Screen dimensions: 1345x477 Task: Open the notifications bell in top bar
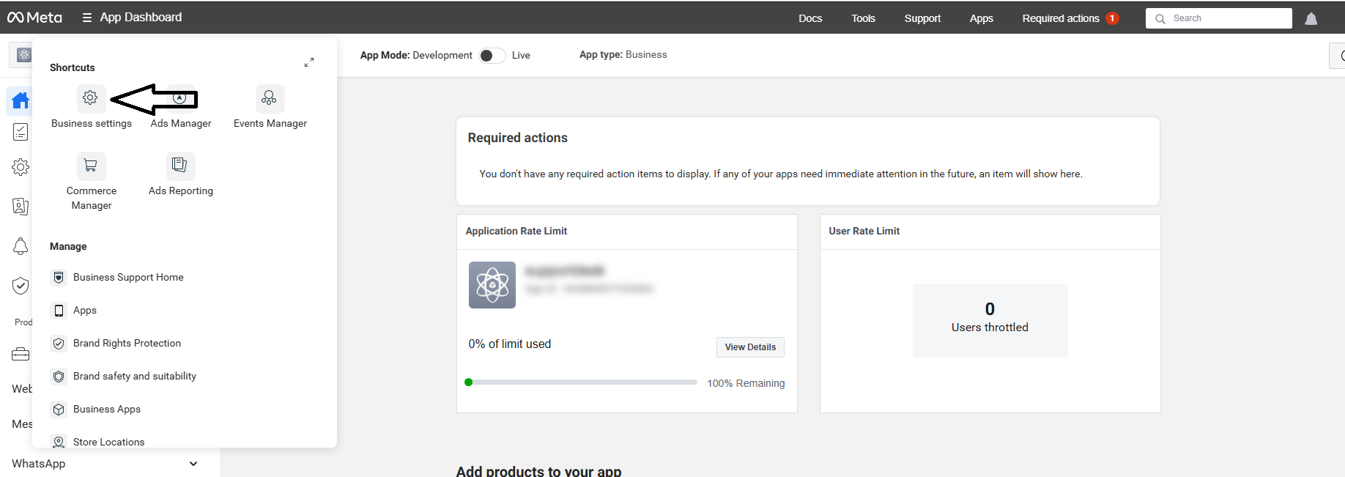point(1311,19)
